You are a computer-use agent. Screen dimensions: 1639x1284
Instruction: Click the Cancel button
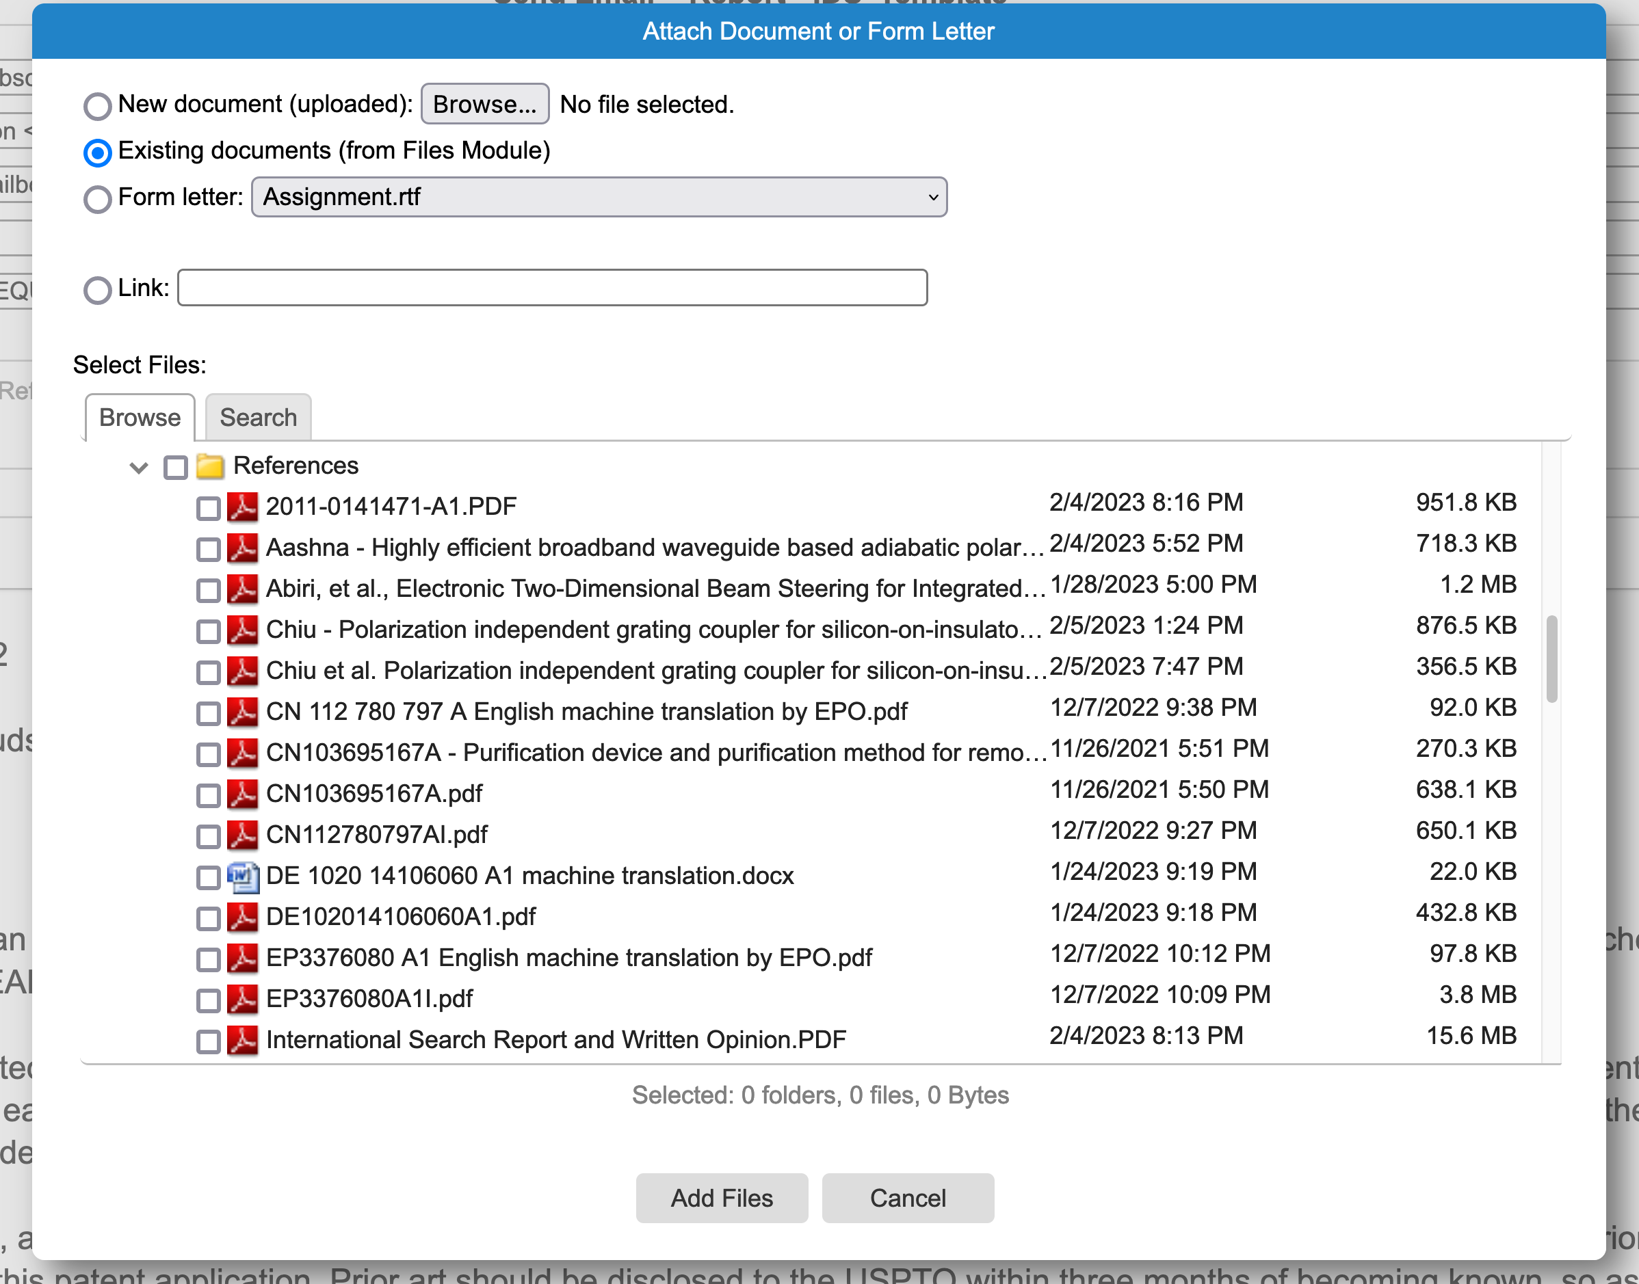[x=907, y=1199]
